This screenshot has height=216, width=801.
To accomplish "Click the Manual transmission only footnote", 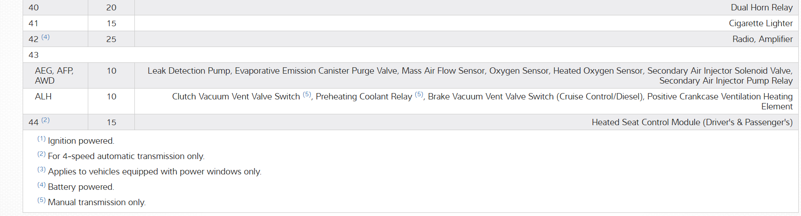I will pyautogui.click(x=97, y=202).
